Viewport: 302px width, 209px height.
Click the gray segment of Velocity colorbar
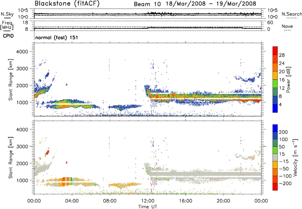275,157
